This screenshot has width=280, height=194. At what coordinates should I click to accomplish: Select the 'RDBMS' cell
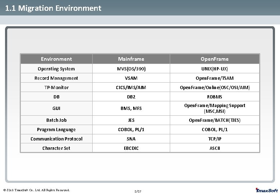tap(215, 97)
